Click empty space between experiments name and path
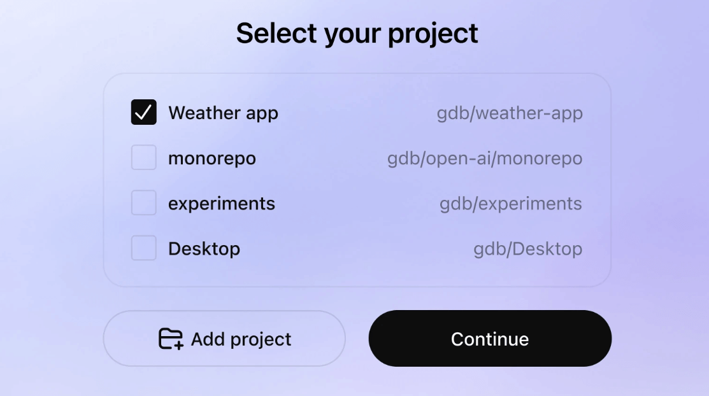This screenshot has width=709, height=396. (357, 204)
